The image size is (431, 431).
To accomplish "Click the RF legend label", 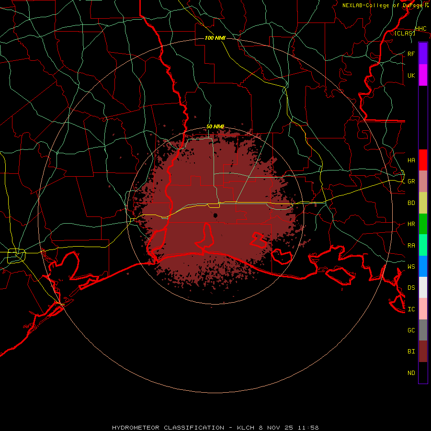I will coord(411,54).
